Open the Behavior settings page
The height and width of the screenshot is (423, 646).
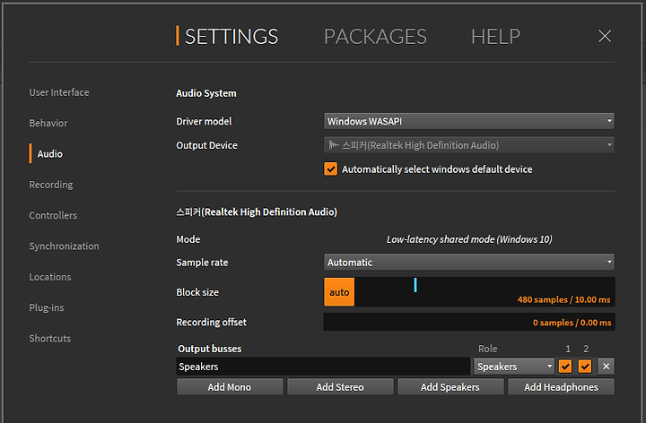pos(48,123)
